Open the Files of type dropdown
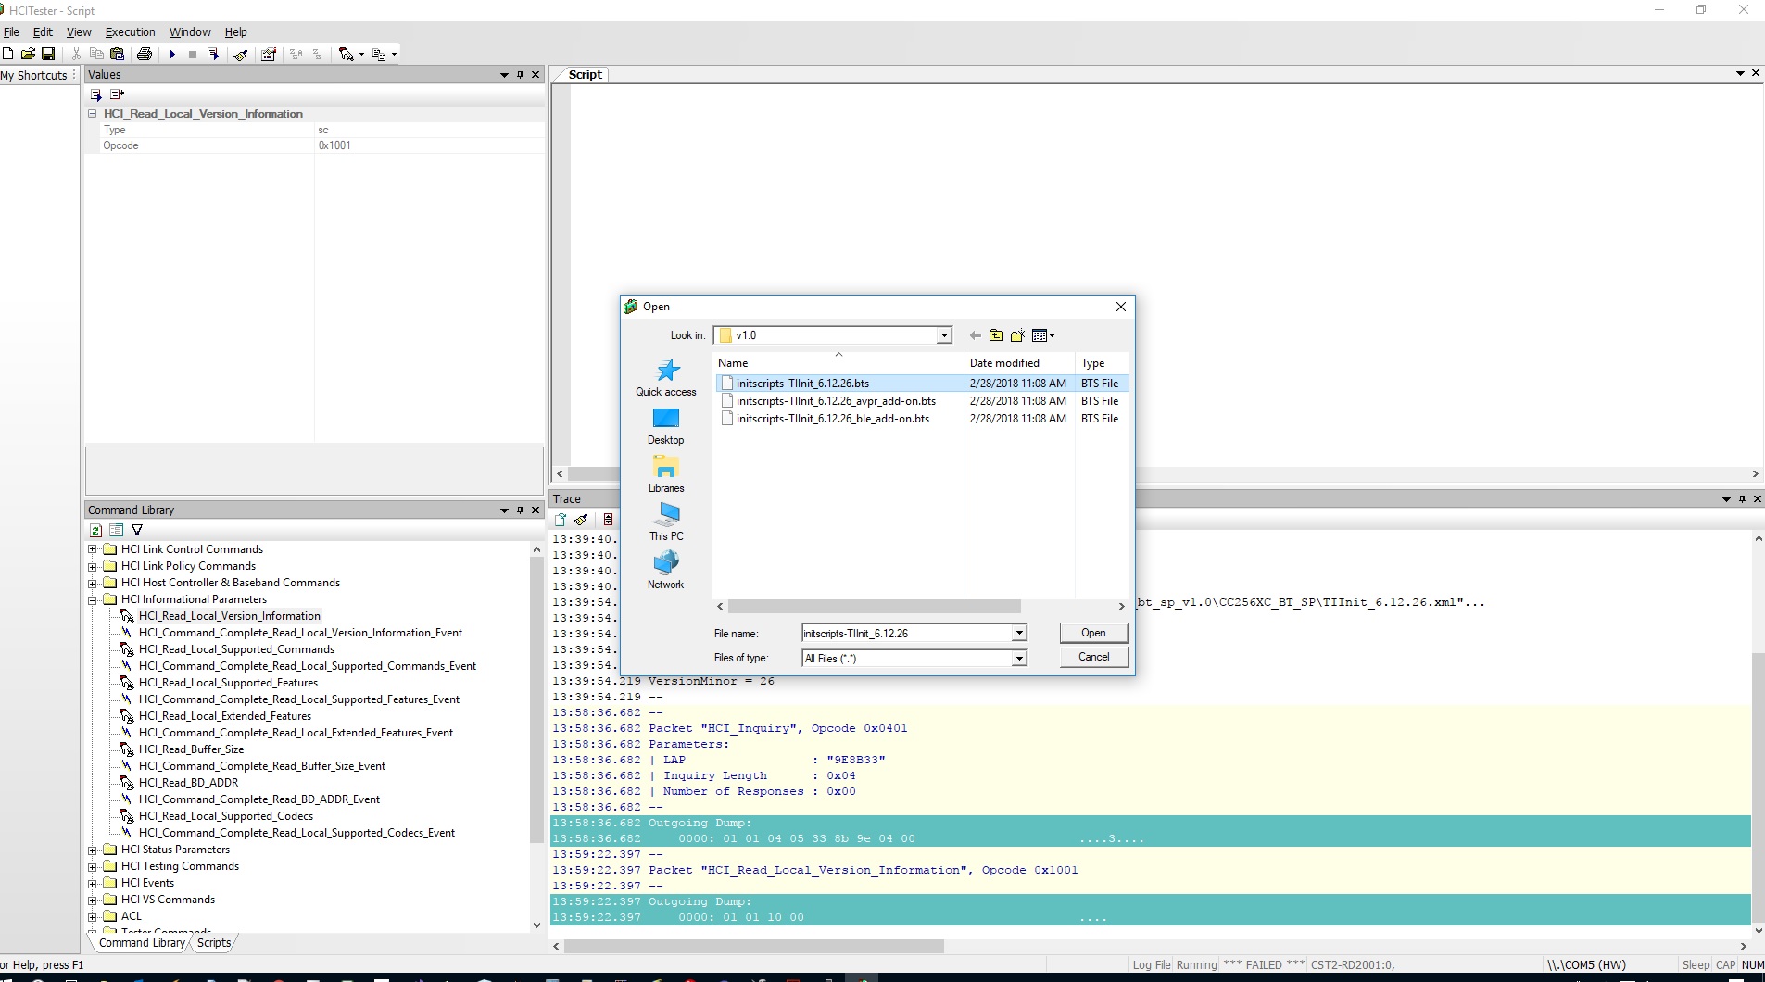 (1019, 659)
